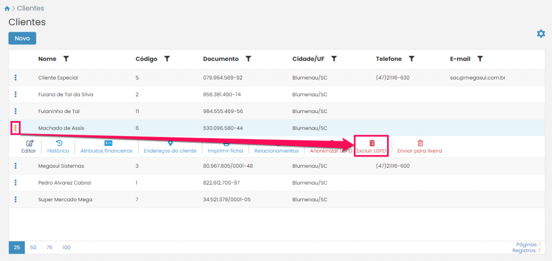This screenshot has height=261, width=552.
Task: Click the Novo button
Action: 22,38
